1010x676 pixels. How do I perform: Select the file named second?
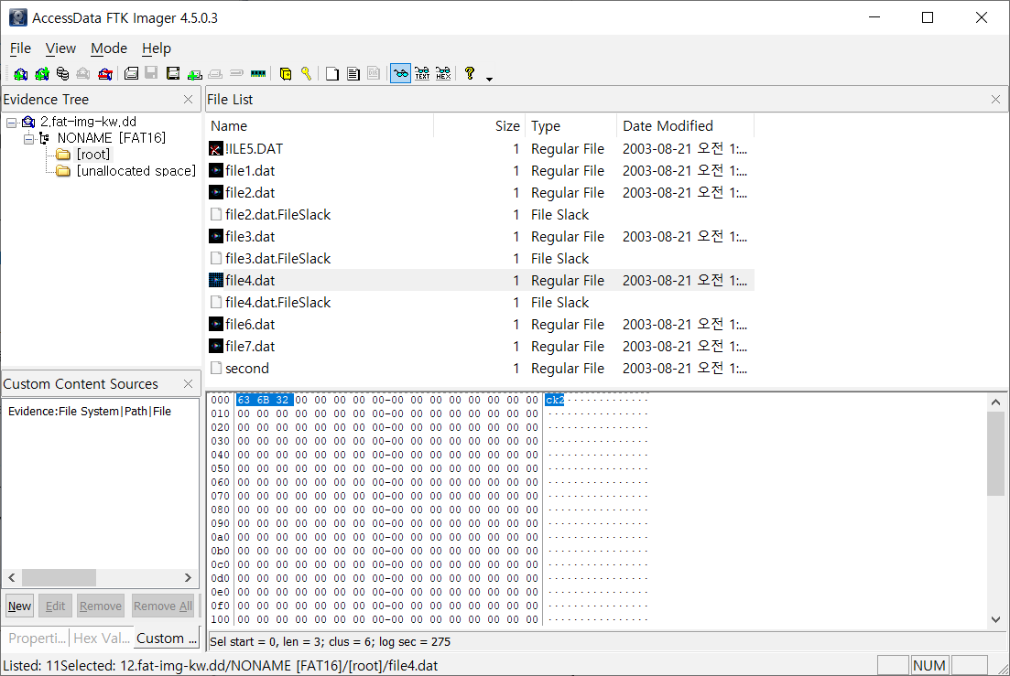coord(246,369)
